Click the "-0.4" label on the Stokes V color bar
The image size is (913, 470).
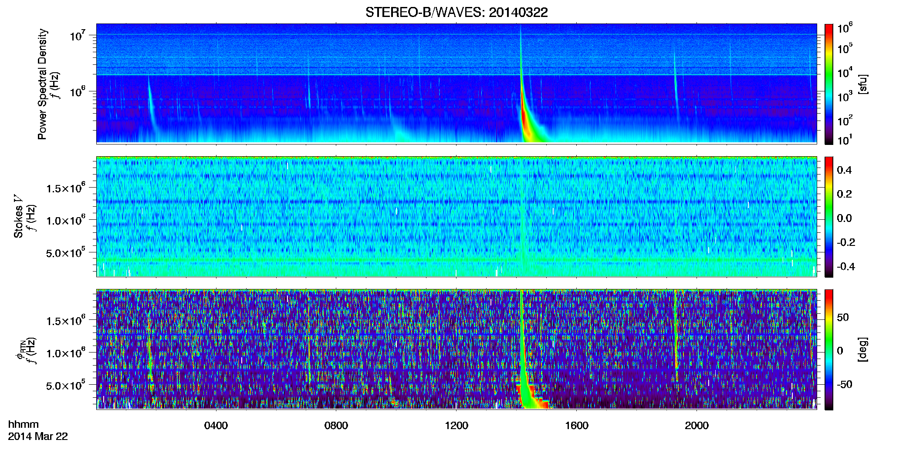[846, 266]
